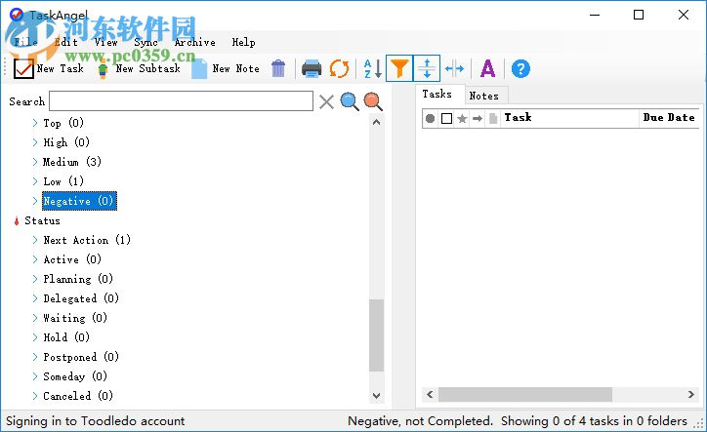
Task: Click the New Note label
Action: click(236, 68)
